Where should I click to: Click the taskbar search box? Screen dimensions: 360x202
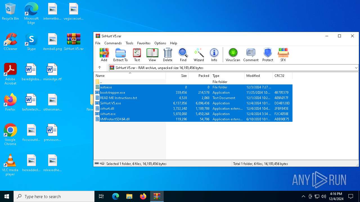54,196
